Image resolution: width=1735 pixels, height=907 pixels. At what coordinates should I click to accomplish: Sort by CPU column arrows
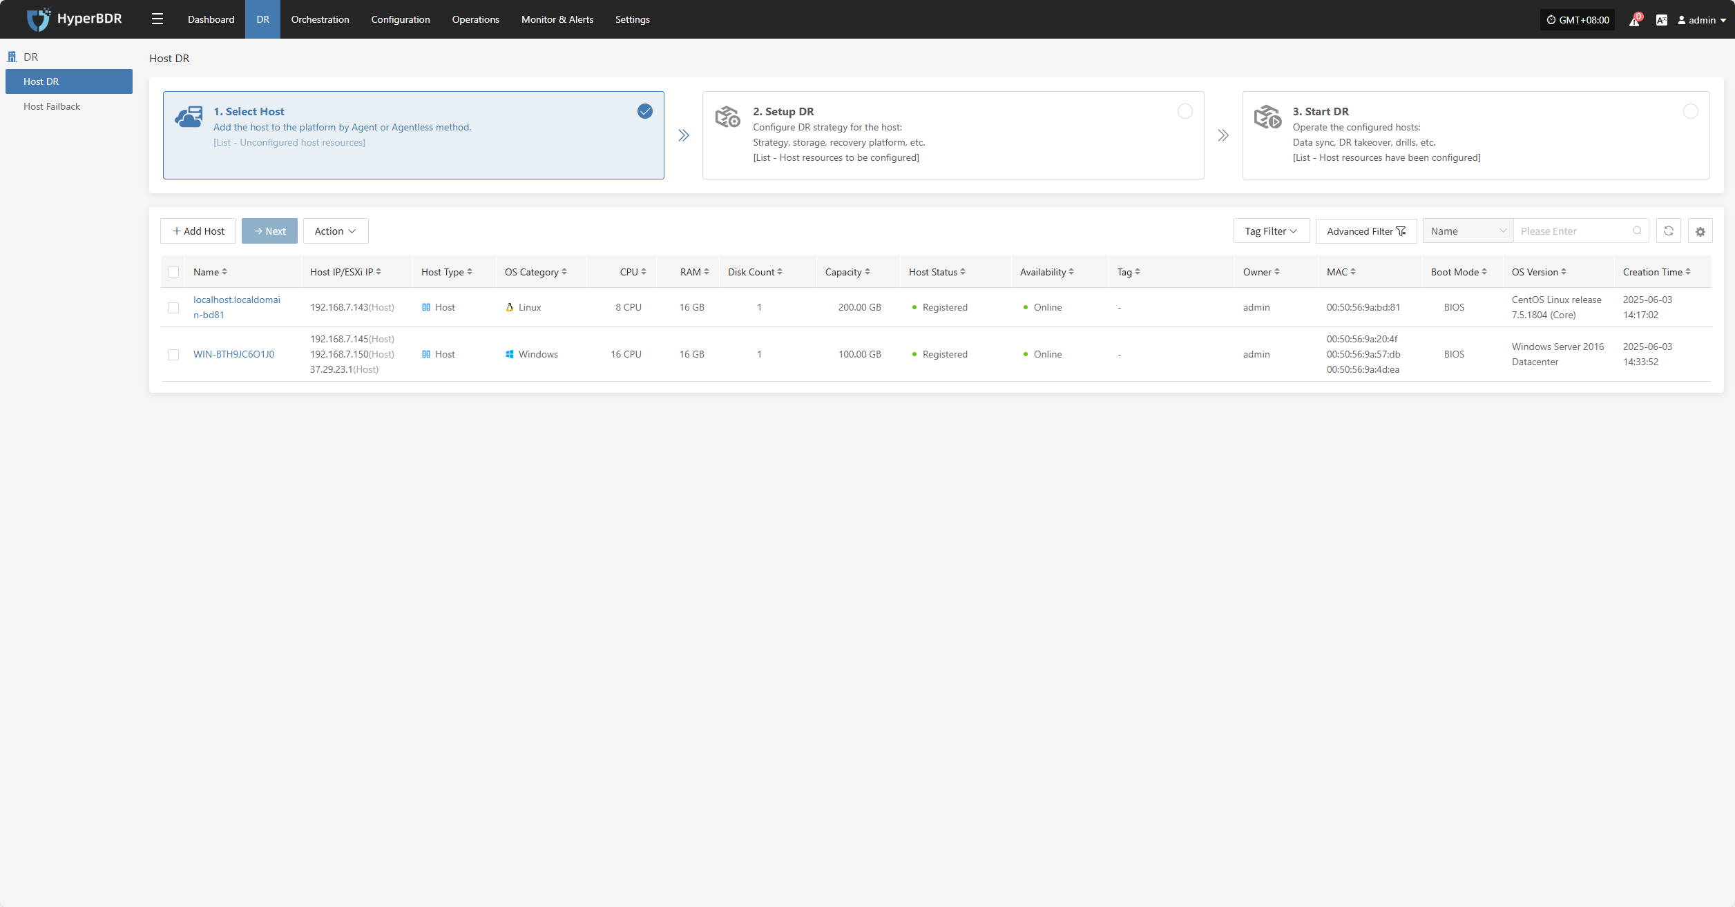644,272
